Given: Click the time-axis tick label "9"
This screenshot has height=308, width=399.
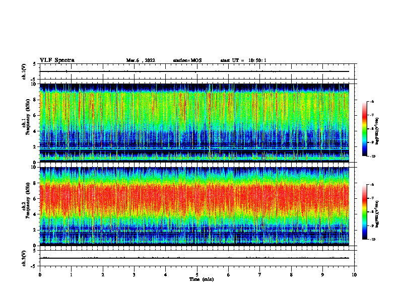Looking at the screenshot, I should click(323, 275).
